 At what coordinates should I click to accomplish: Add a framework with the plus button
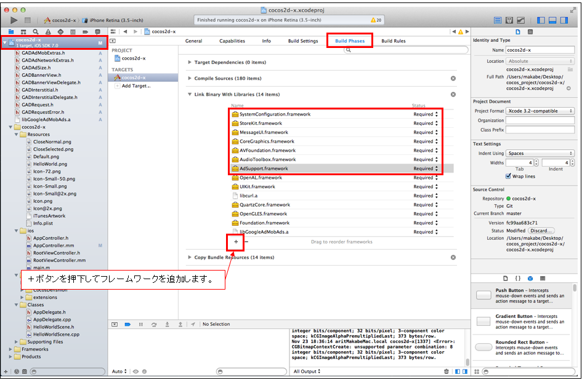(x=236, y=242)
